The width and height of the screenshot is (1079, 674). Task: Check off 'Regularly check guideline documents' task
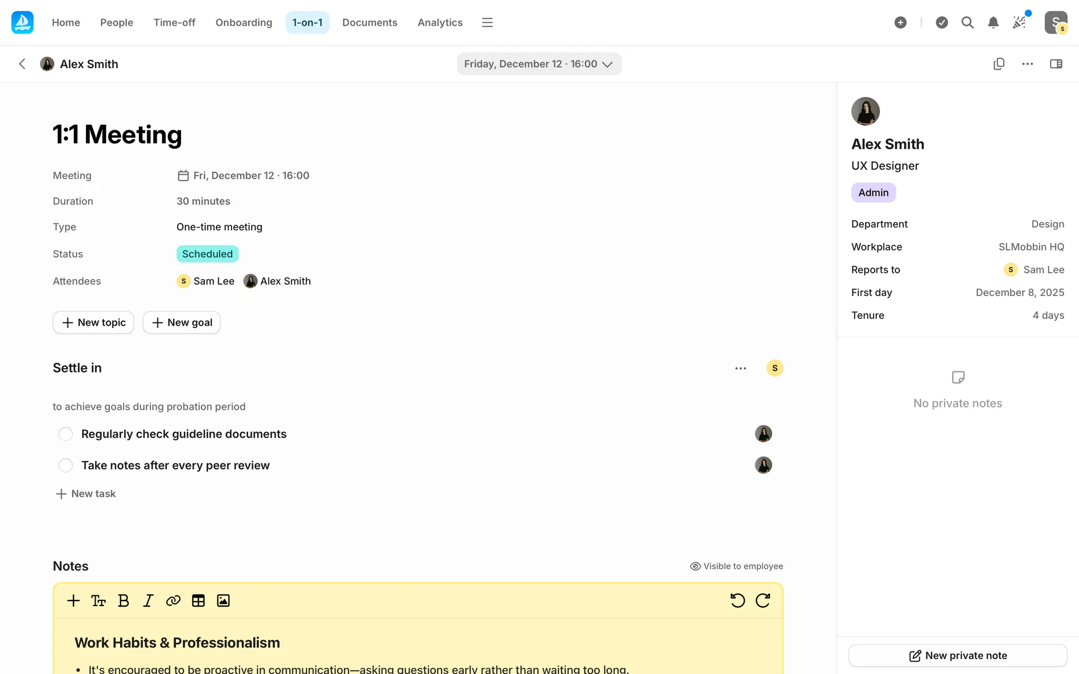click(66, 434)
